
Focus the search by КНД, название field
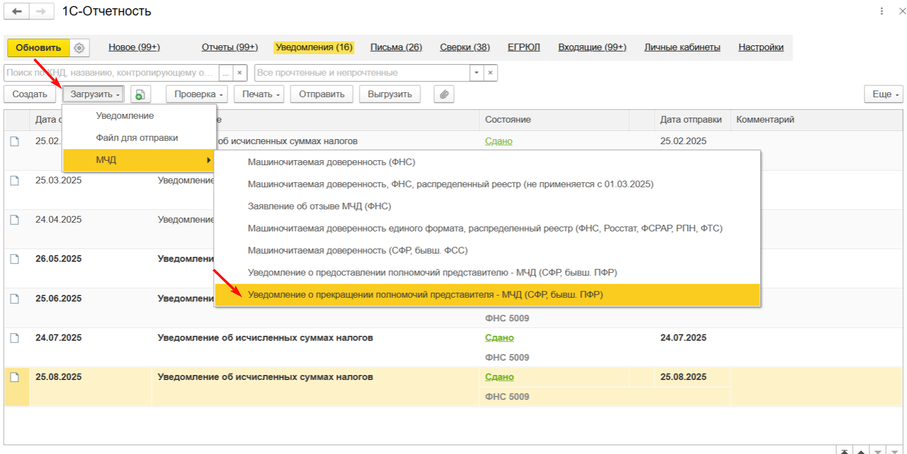(112, 73)
